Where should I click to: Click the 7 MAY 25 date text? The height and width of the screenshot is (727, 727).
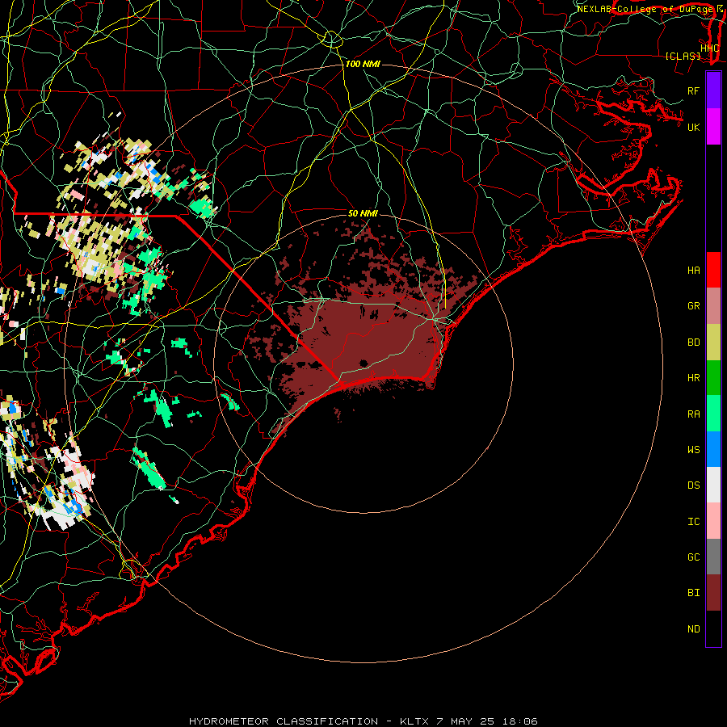pos(466,721)
